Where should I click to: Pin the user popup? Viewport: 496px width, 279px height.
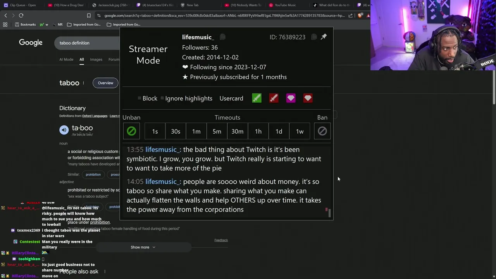(324, 37)
